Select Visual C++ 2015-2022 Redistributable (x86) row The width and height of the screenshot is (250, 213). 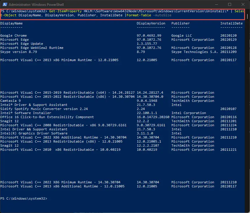click(68, 97)
